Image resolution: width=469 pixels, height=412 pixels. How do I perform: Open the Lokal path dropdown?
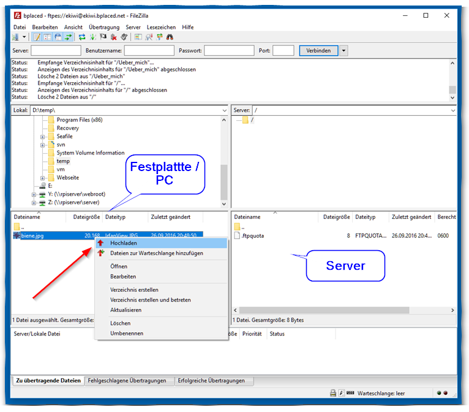click(224, 110)
